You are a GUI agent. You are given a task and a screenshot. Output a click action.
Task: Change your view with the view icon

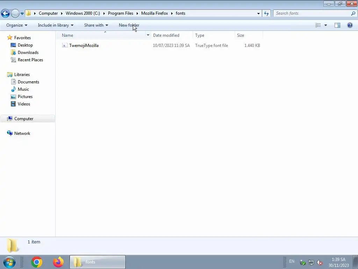318,25
